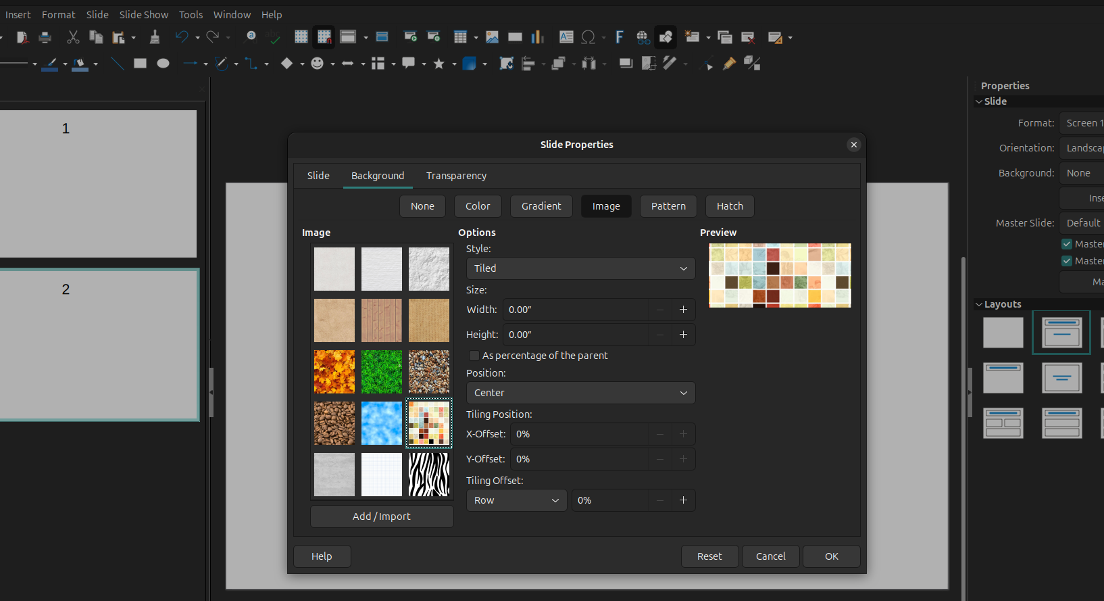Click the Export as PDF icon
The image size is (1104, 601).
tap(22, 37)
